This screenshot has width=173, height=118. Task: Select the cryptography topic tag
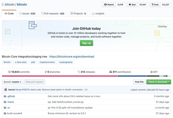66,62
